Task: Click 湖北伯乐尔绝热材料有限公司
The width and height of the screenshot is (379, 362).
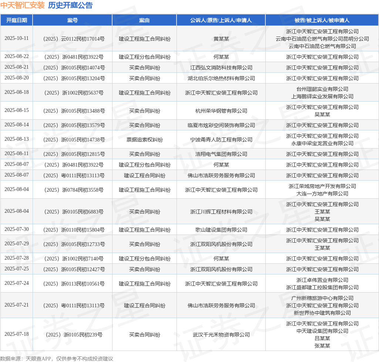Action: tap(221, 78)
